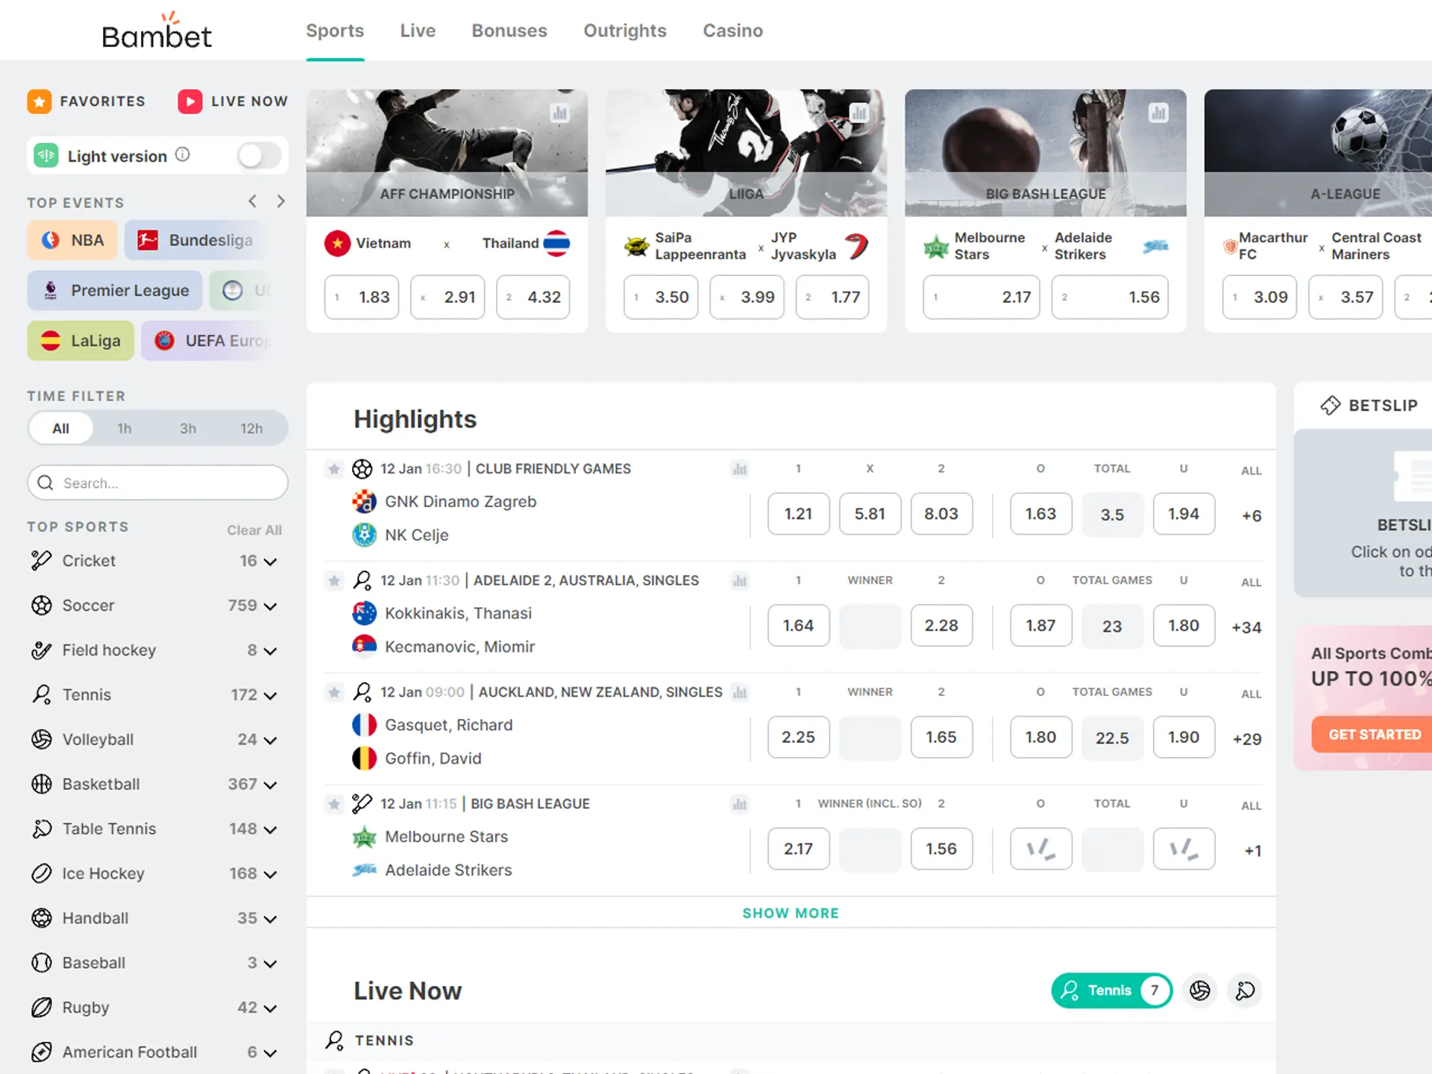Show next top events with right arrow
Image resolution: width=1432 pixels, height=1074 pixels.
281,201
